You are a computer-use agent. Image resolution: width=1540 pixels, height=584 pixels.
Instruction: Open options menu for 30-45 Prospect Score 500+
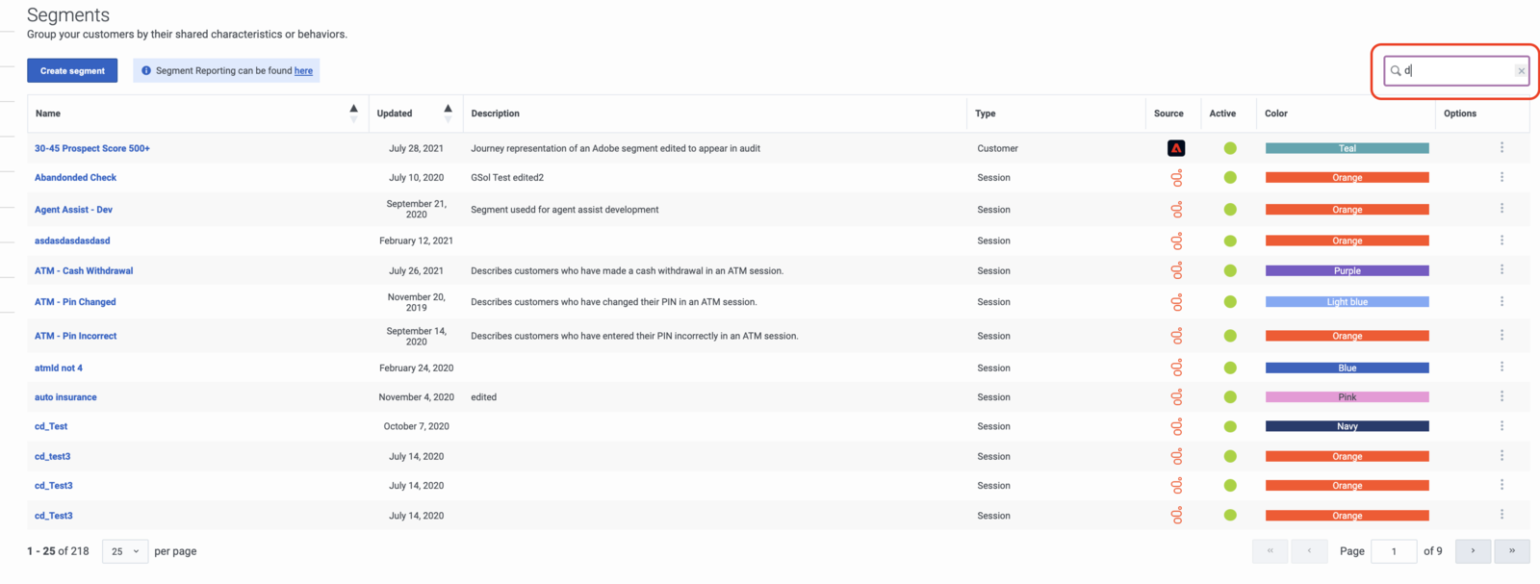click(x=1501, y=147)
